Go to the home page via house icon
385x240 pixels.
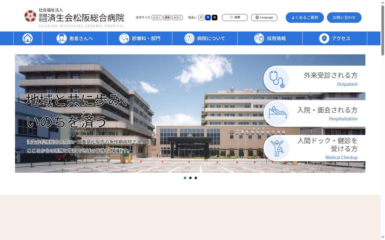(x=28, y=38)
